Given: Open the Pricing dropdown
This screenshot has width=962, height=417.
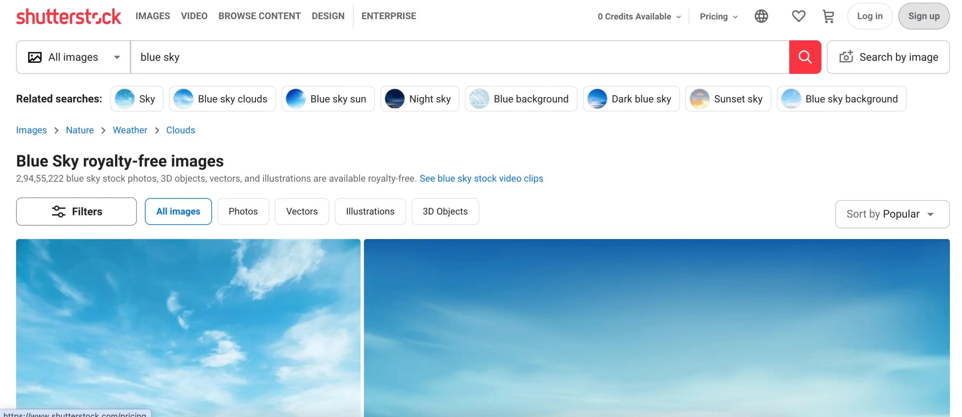Looking at the screenshot, I should coord(718,16).
